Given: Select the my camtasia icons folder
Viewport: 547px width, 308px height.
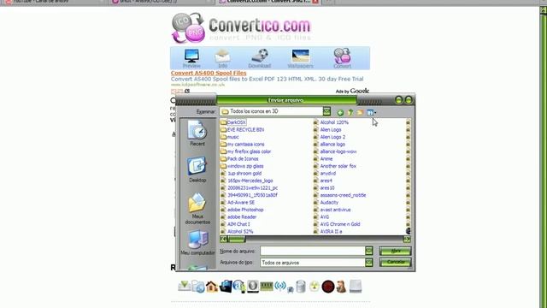Looking at the screenshot, I should [x=243, y=145].
